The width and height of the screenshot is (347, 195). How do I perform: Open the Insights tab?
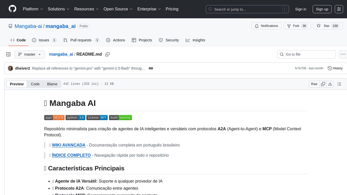coord(195,40)
